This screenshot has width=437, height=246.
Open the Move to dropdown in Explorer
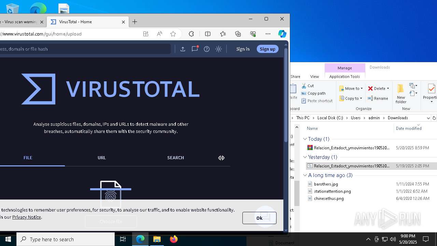(x=351, y=88)
